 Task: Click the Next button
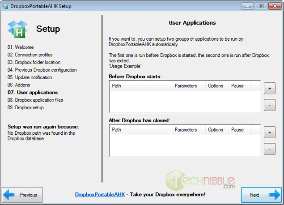click(x=261, y=195)
